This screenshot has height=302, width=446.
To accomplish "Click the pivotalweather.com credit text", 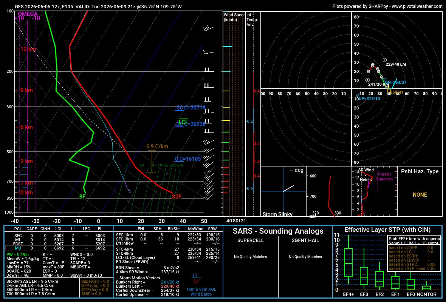I will (x=387, y=6).
